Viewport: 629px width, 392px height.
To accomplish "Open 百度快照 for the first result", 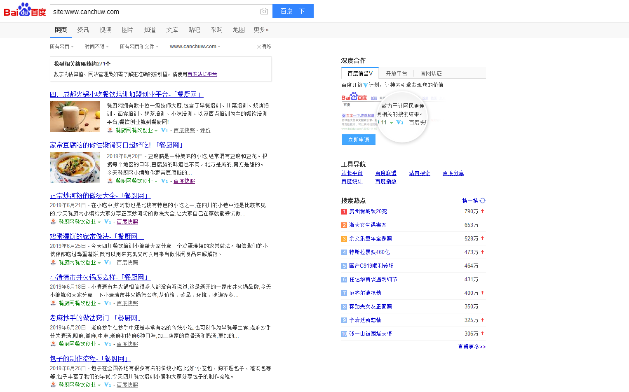I will [184, 130].
